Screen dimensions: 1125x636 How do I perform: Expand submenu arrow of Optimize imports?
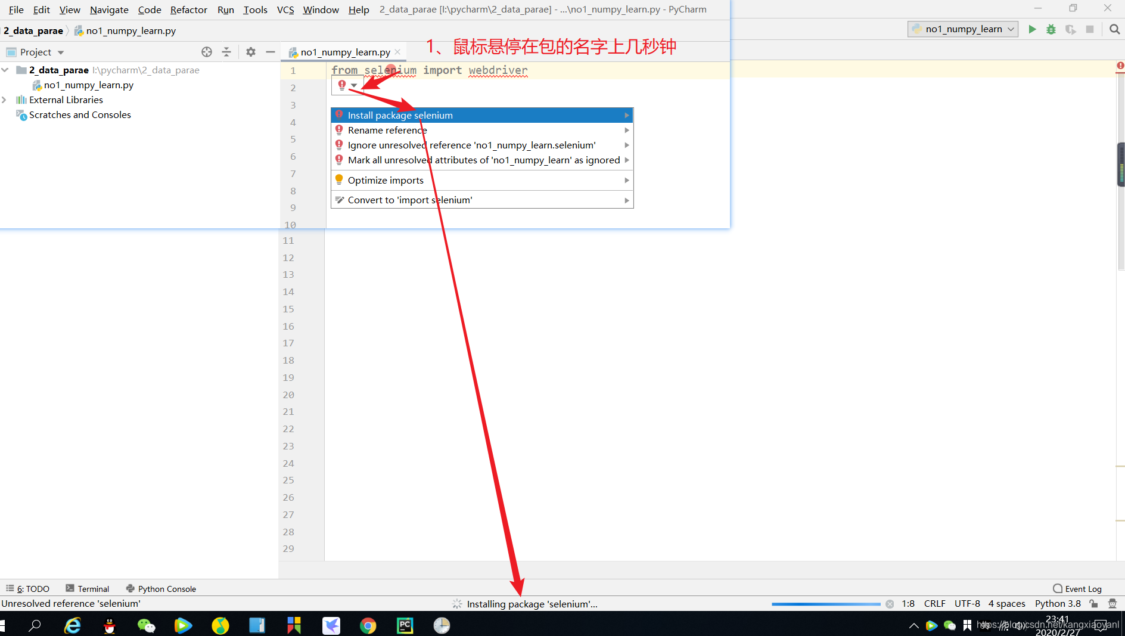pyautogui.click(x=627, y=180)
